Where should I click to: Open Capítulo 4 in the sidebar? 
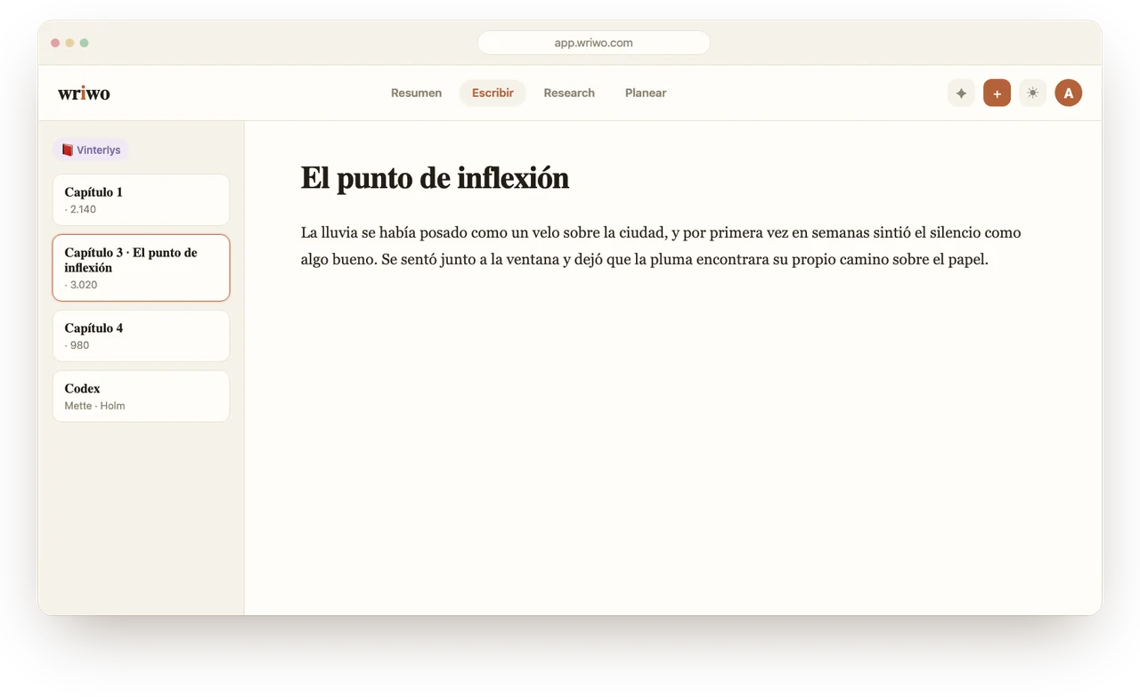pyautogui.click(x=141, y=336)
